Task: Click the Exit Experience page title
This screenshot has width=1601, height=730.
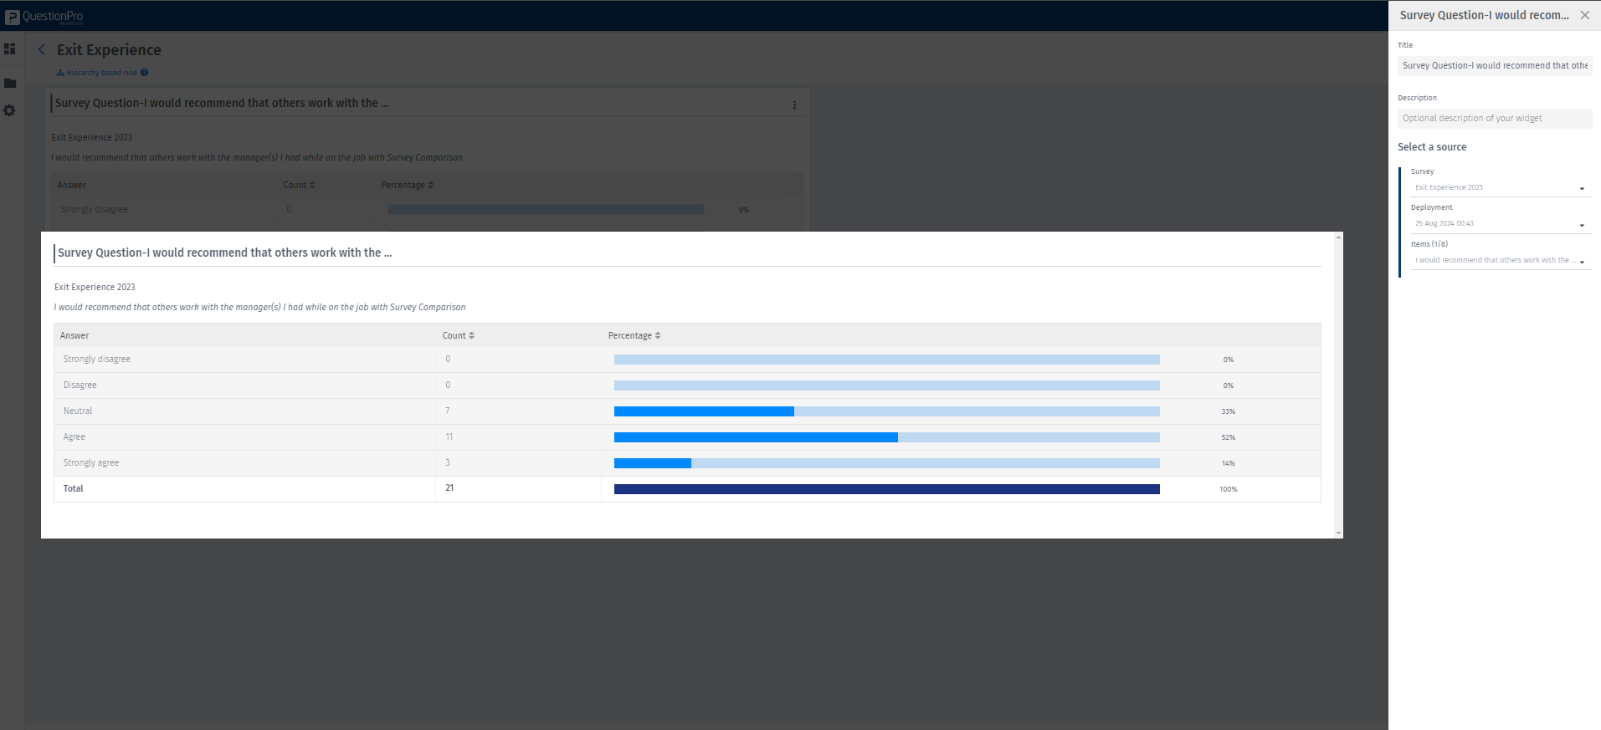Action: (109, 50)
